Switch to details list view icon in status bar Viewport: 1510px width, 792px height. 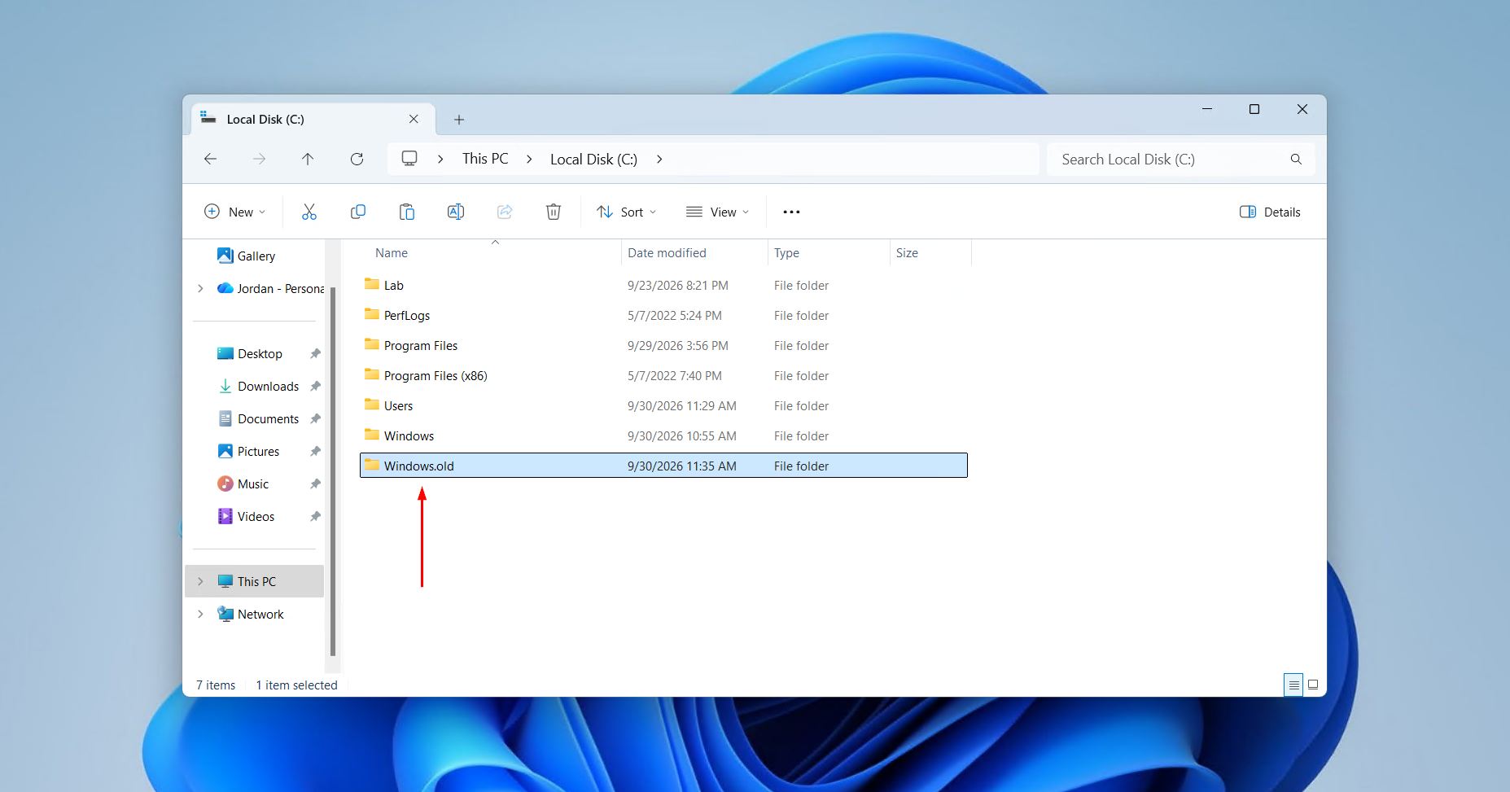[x=1293, y=685]
